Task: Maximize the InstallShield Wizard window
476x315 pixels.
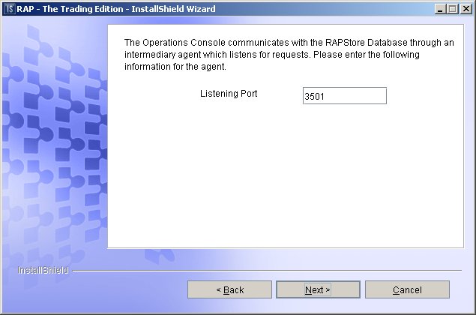Action: (452, 9)
